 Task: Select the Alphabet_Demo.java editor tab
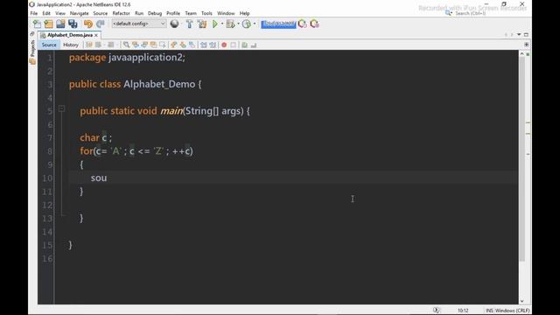(x=69, y=35)
